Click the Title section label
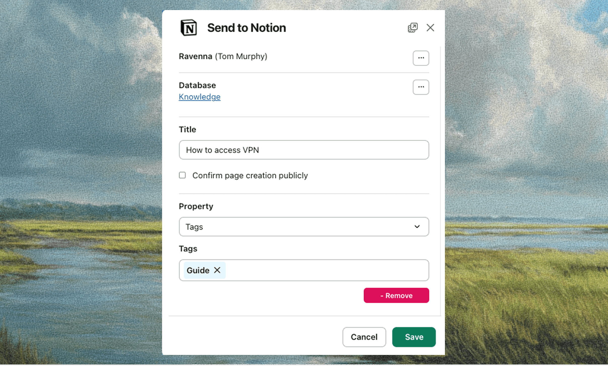The height and width of the screenshot is (366, 608). [x=187, y=129]
